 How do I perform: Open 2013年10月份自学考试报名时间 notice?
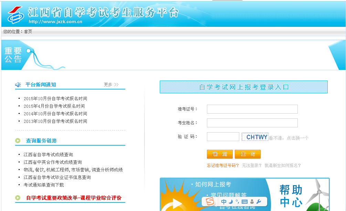[55, 121]
